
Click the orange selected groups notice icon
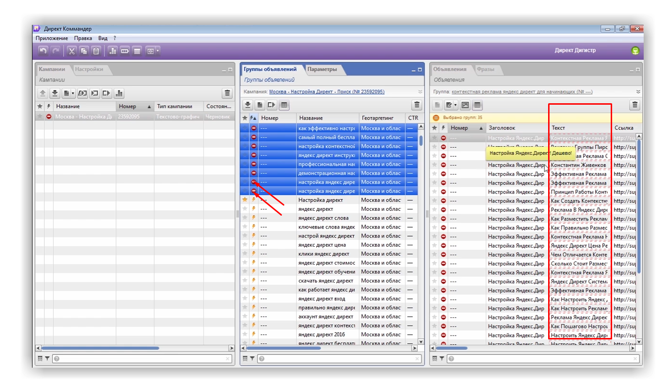click(x=436, y=117)
